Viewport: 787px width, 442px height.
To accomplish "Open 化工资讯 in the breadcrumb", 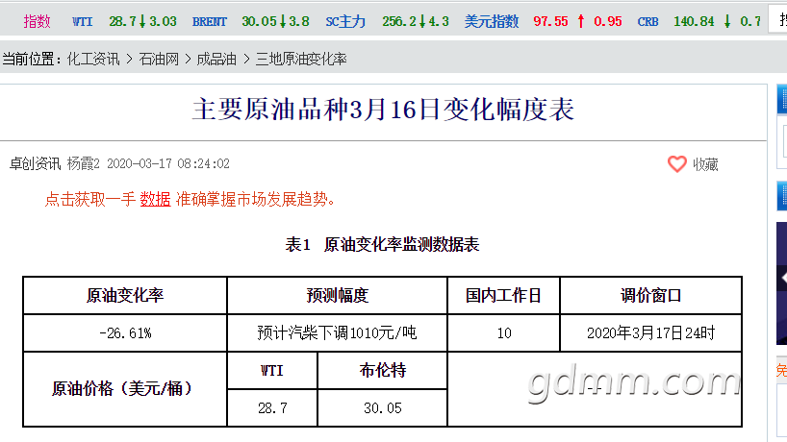I will (x=93, y=60).
